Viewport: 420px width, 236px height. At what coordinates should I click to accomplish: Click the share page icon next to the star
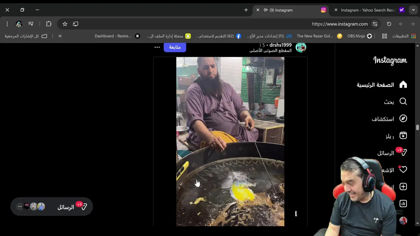[75, 24]
